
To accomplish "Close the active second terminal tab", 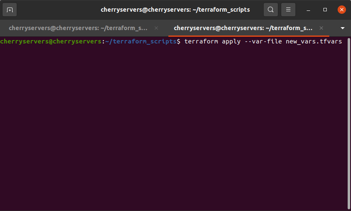I will (x=321, y=28).
